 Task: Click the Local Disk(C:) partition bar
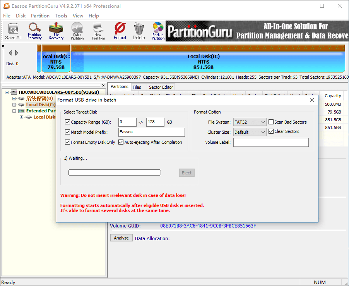(x=56, y=59)
